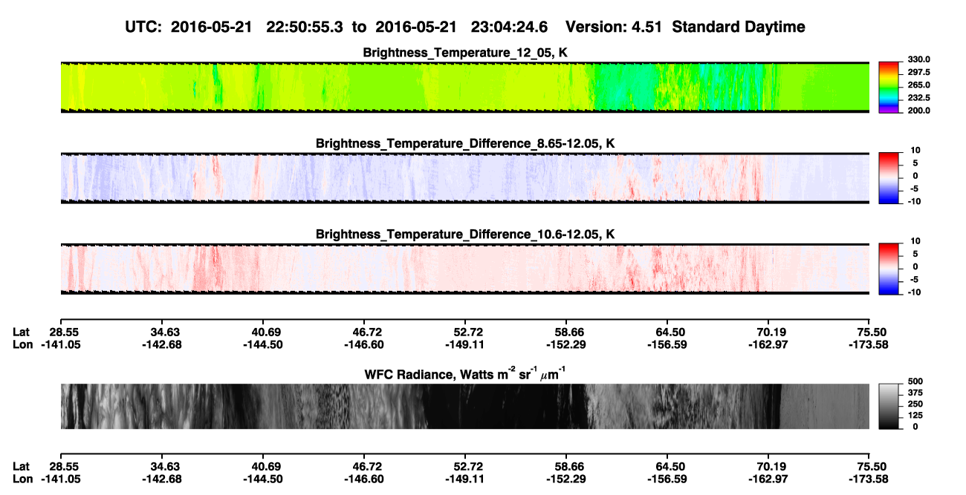Click lower axis longitude value -146.60

[x=365, y=479]
